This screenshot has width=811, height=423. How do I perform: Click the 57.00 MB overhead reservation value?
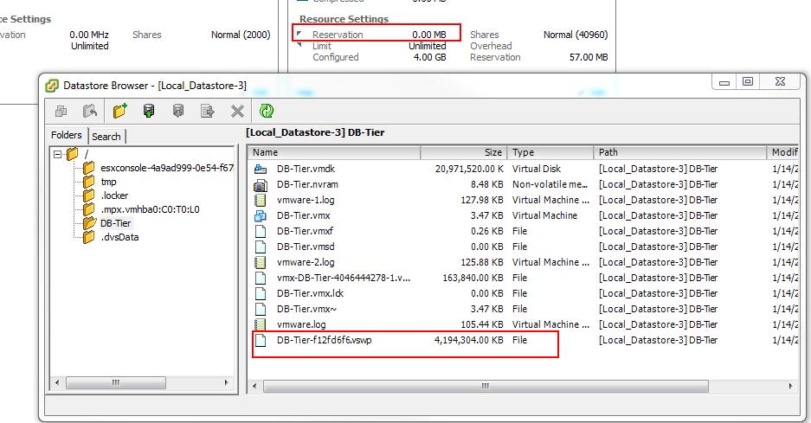tap(589, 57)
